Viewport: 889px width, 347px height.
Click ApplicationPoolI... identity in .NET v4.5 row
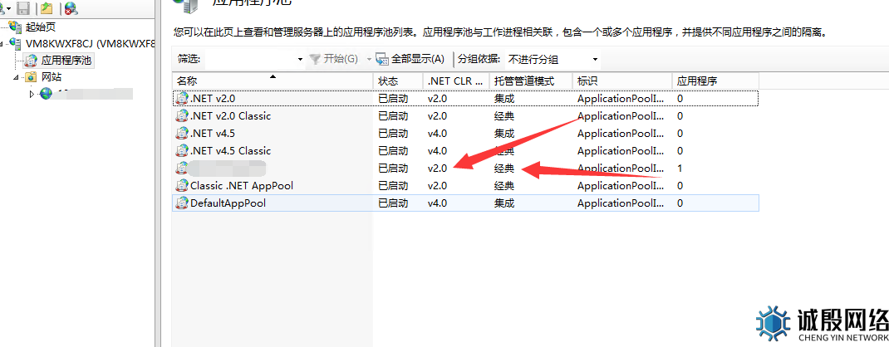(x=621, y=134)
